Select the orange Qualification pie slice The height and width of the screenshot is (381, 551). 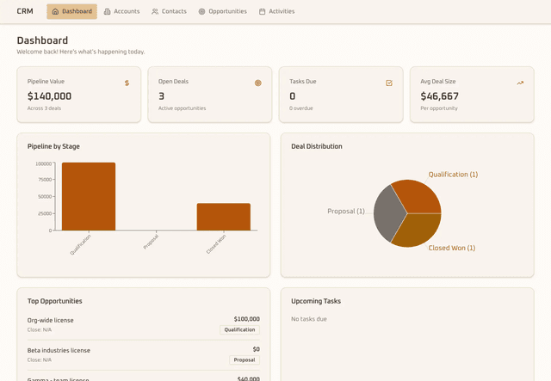point(418,196)
